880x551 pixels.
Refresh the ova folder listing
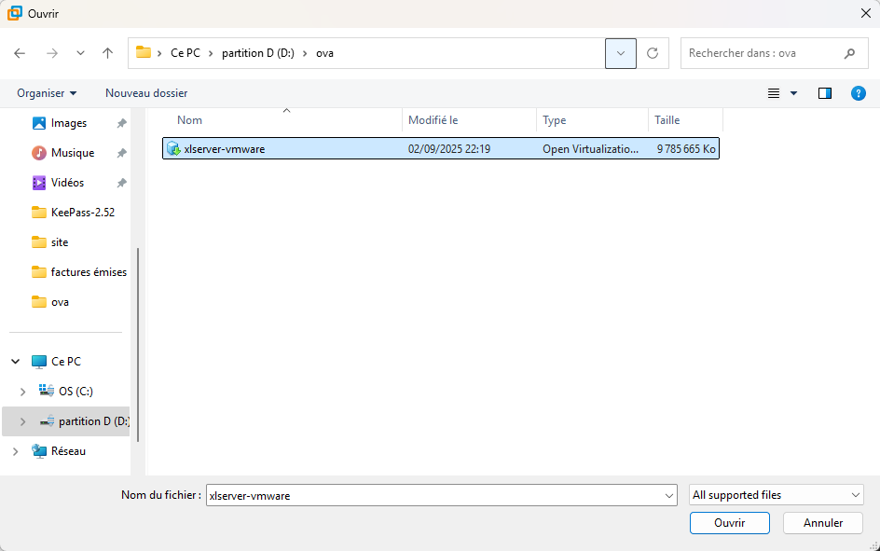(653, 53)
